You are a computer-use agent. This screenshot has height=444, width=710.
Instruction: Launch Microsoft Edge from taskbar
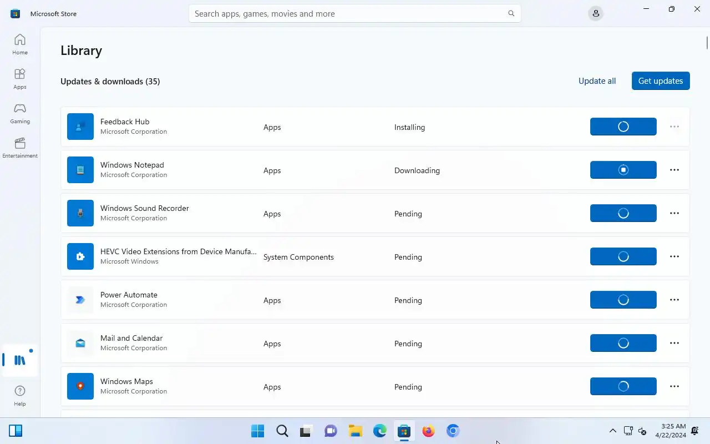pyautogui.click(x=379, y=431)
